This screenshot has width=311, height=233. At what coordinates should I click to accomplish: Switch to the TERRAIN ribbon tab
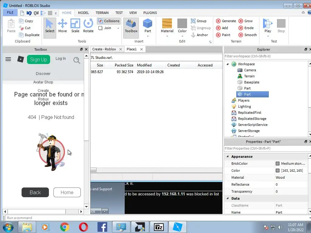102,13
